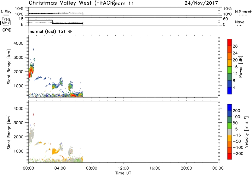The width and height of the screenshot is (252, 175).
Task: Click 'Slant Range [km]' label of power panel
Action: 9,67
